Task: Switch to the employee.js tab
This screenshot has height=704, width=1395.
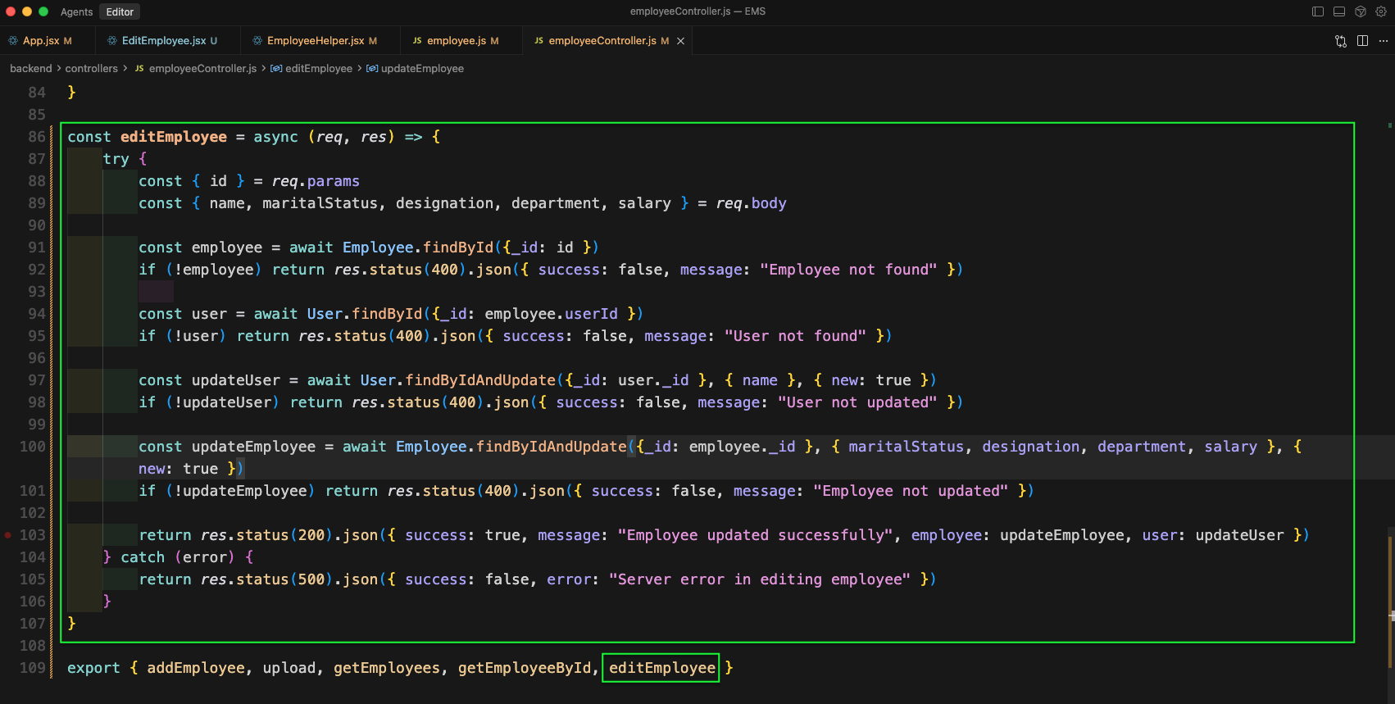Action: click(461, 40)
